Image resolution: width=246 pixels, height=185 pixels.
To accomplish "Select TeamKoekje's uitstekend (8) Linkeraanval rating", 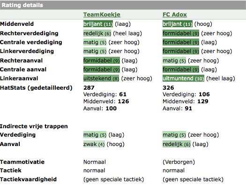I will click(x=101, y=78).
